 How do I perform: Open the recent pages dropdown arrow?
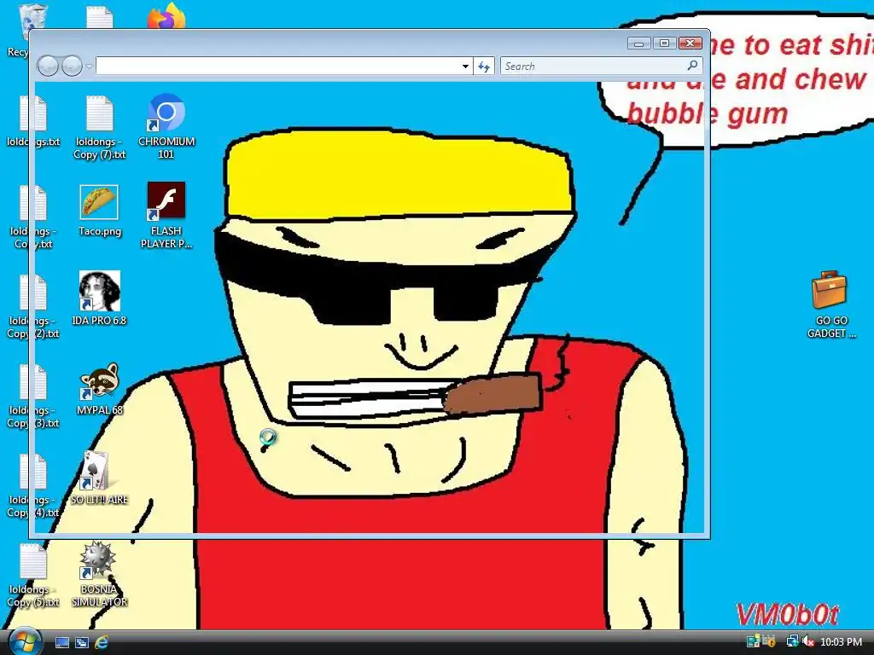click(x=89, y=67)
